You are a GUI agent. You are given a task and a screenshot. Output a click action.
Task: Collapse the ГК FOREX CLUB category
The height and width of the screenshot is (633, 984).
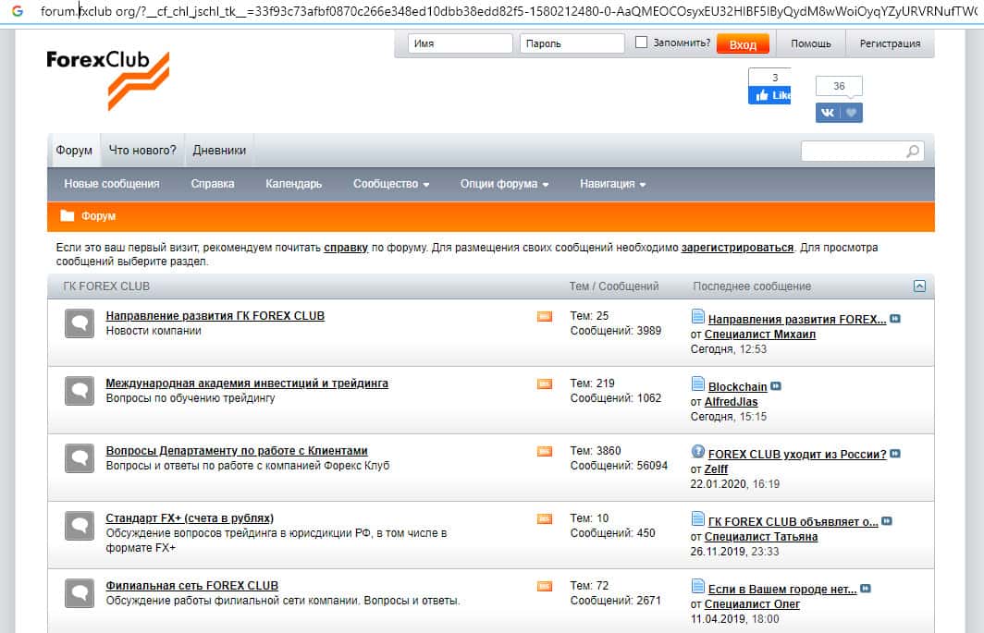918,286
